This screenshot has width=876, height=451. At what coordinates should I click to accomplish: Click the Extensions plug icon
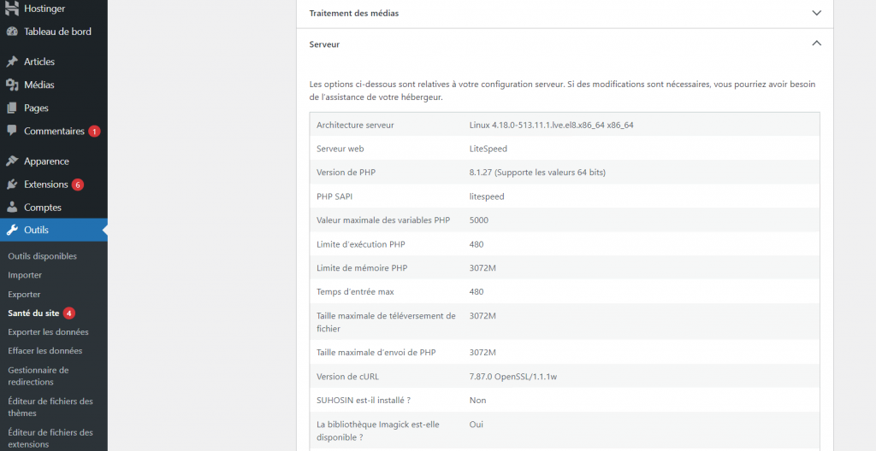(x=12, y=184)
